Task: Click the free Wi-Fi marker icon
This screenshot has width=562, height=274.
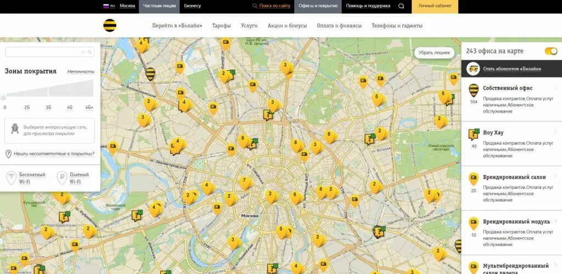Action: pos(12,178)
